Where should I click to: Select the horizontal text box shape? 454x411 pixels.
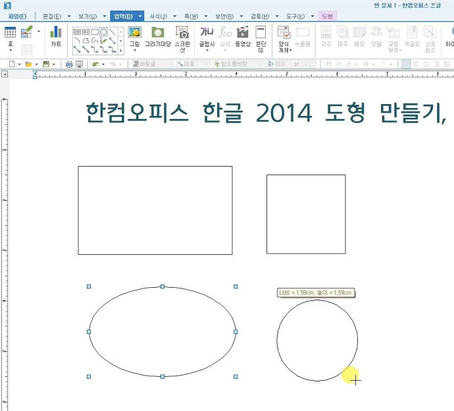pyautogui.click(x=77, y=32)
